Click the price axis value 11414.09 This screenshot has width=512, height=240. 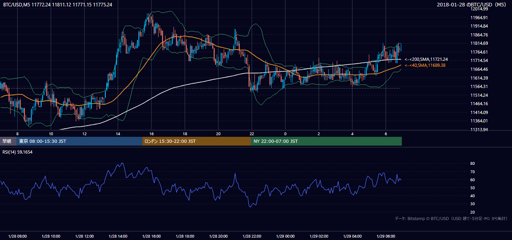[478, 112]
